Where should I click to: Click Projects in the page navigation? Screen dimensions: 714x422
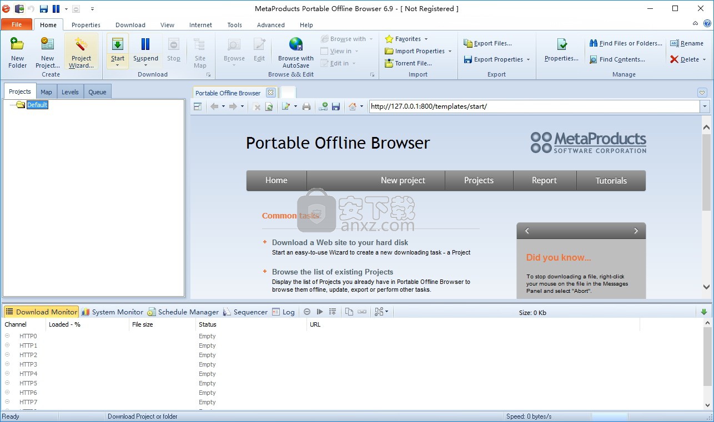click(479, 180)
